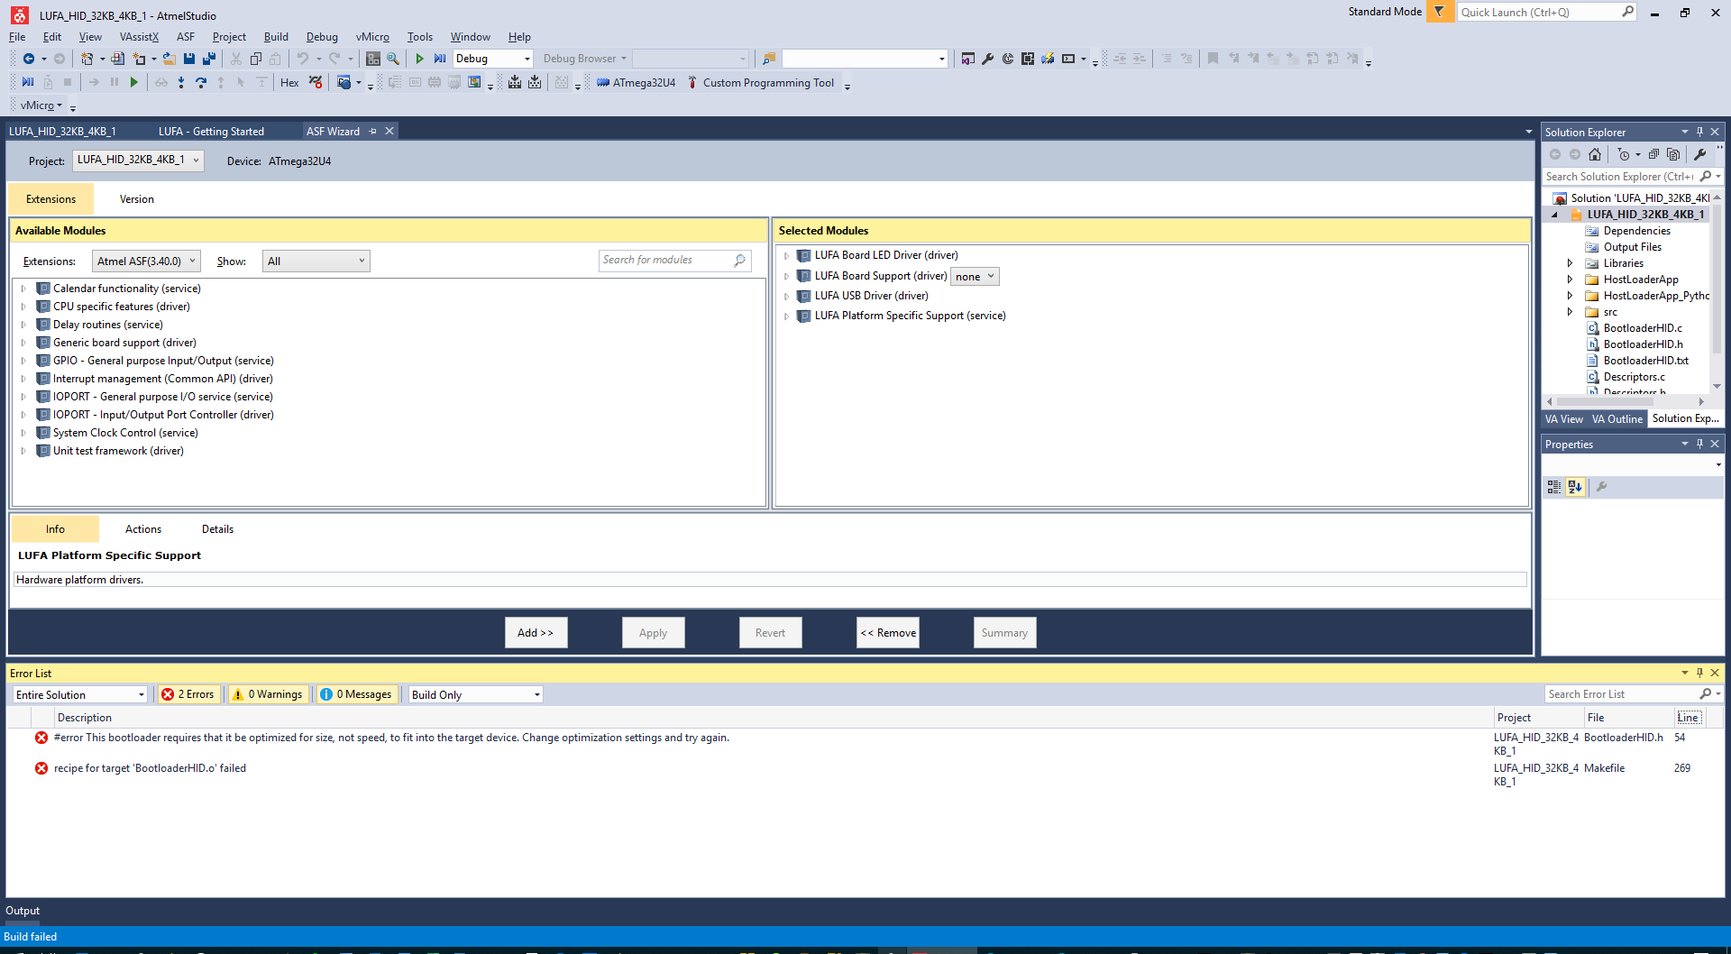Click Show All Files icon in Solution Explorer
Screen dimensions: 1731x954
[1673, 154]
